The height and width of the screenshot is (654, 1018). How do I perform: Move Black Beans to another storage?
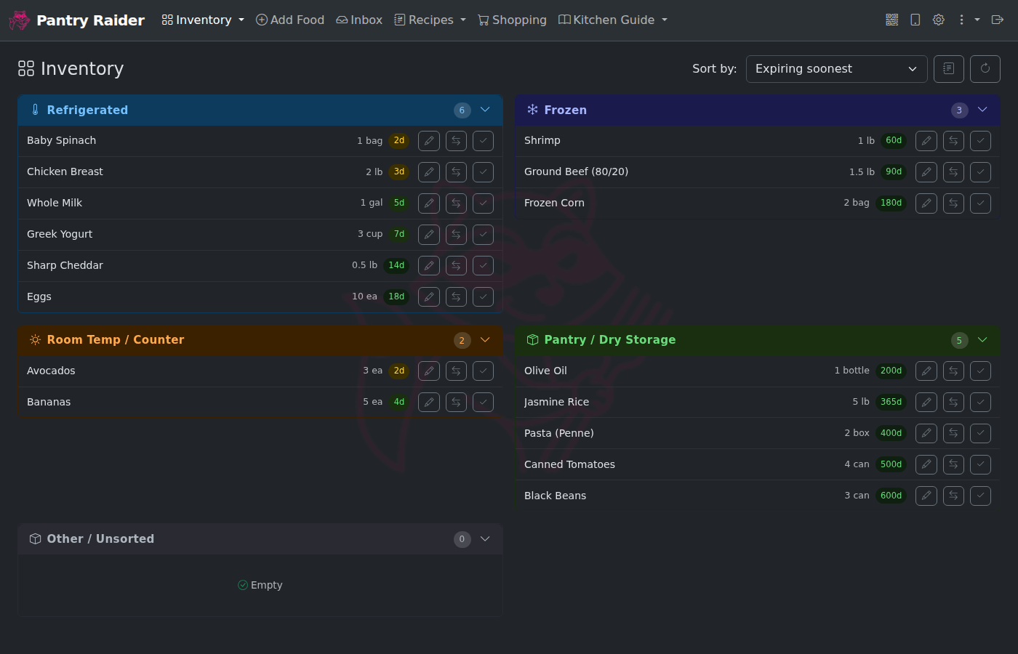[x=953, y=496]
